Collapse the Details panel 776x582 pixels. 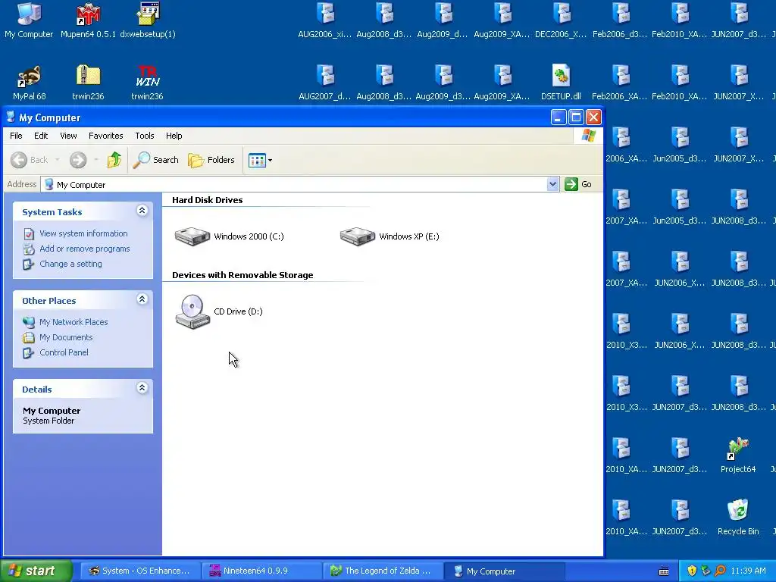coord(142,388)
